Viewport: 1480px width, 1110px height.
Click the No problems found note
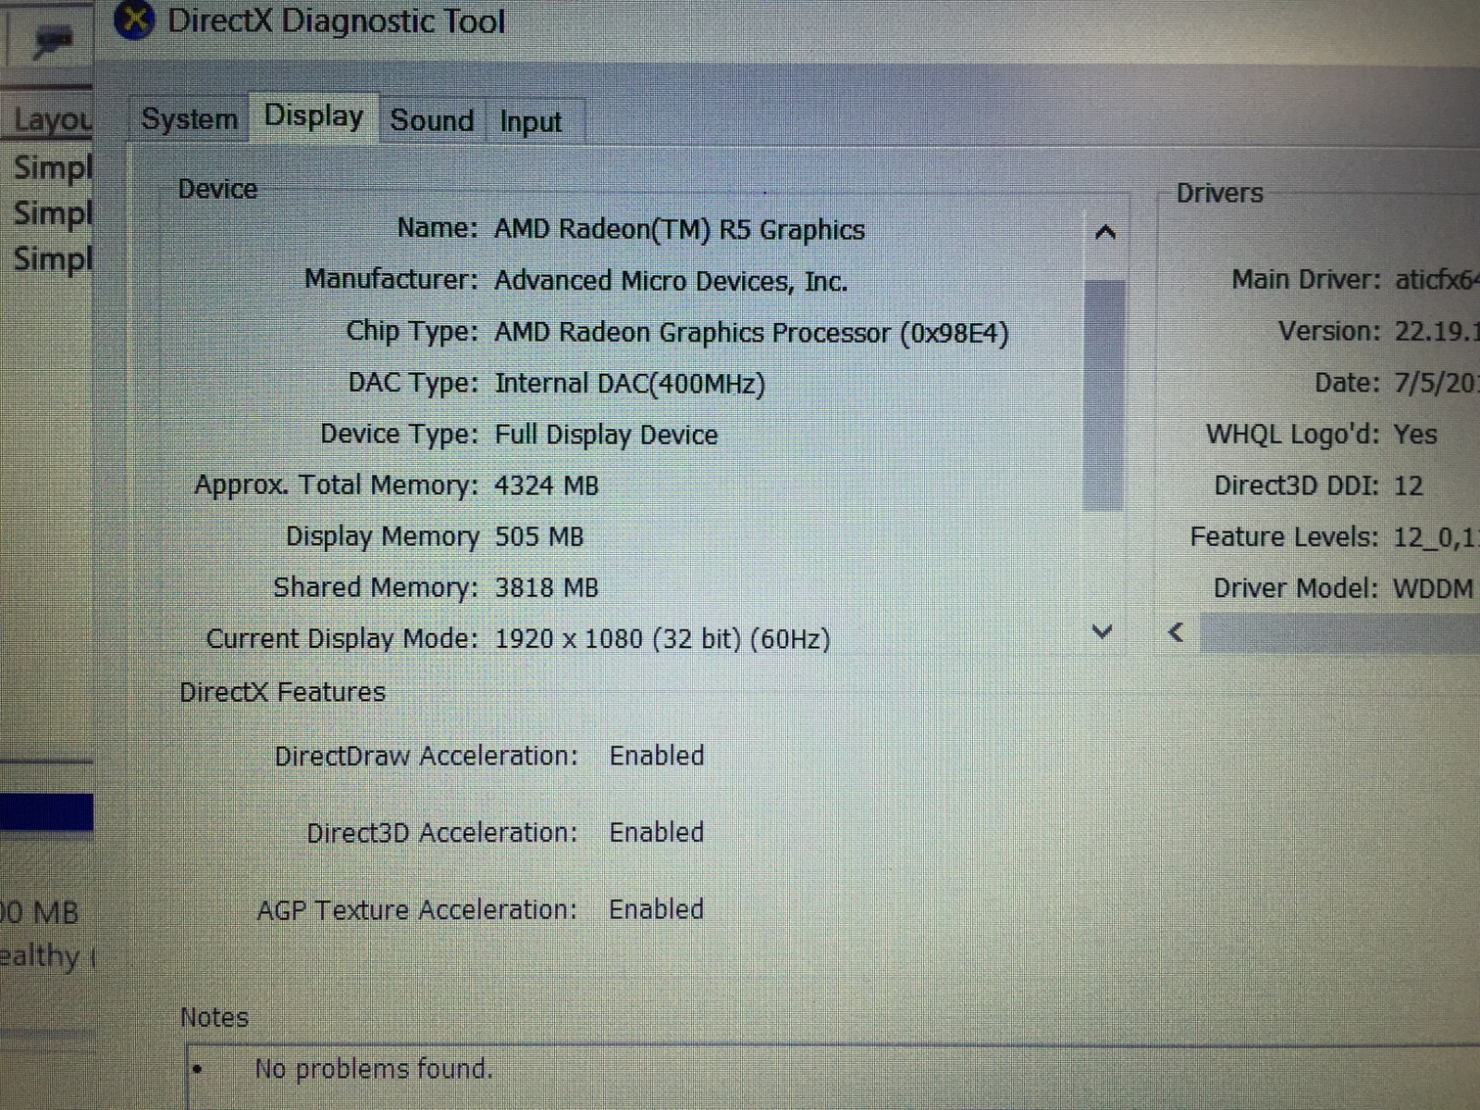[374, 1069]
